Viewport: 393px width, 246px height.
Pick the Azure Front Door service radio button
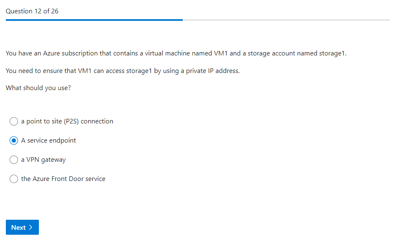click(14, 179)
